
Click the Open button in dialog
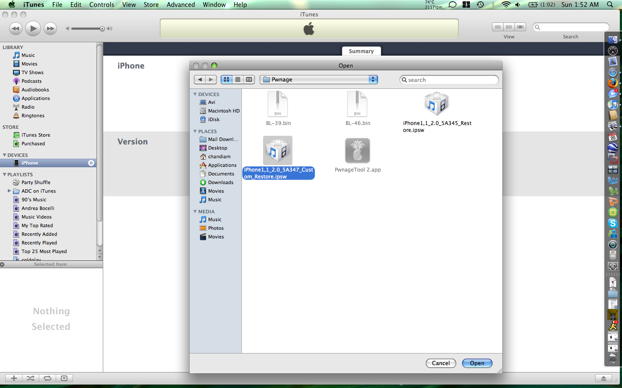[x=477, y=363]
